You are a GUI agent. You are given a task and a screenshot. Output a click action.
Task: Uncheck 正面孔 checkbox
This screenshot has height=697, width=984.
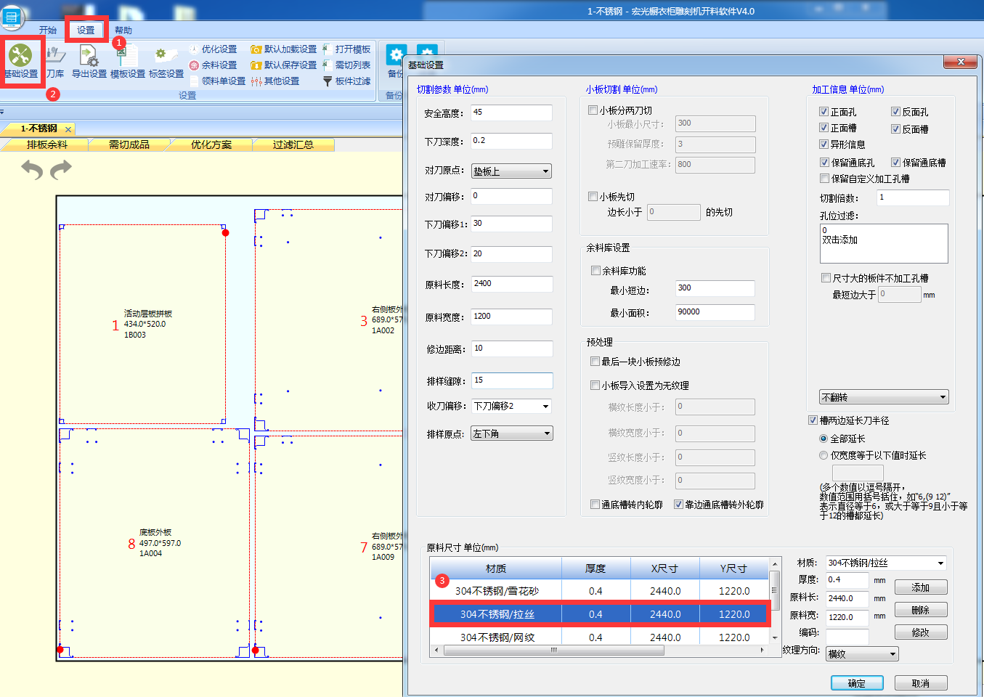(824, 112)
